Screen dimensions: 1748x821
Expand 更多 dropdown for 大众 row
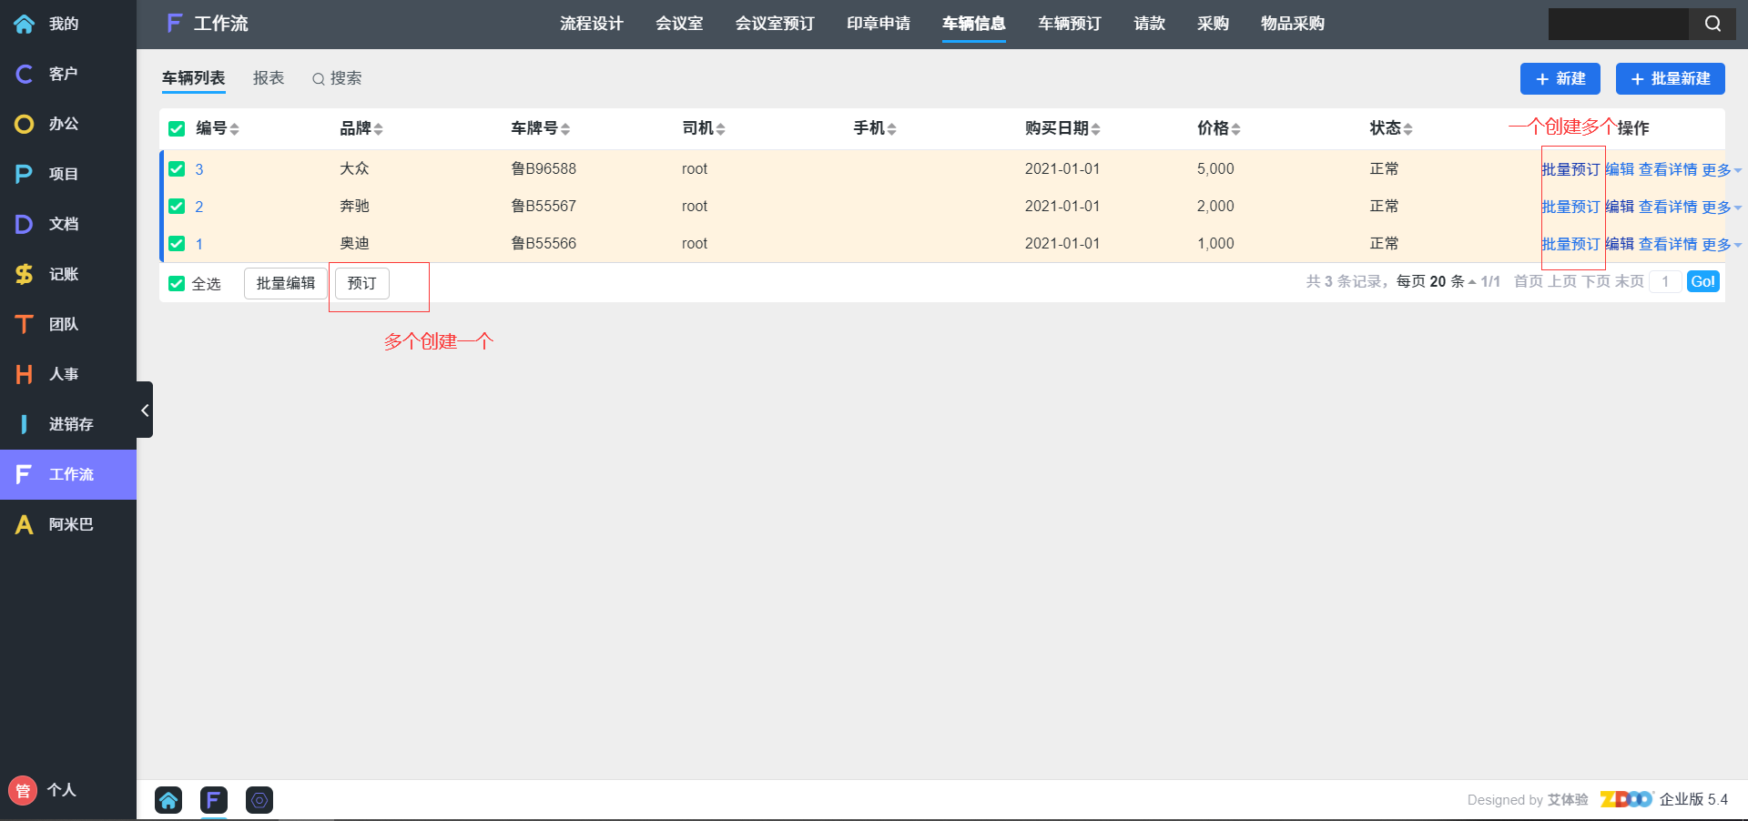pos(1721,170)
